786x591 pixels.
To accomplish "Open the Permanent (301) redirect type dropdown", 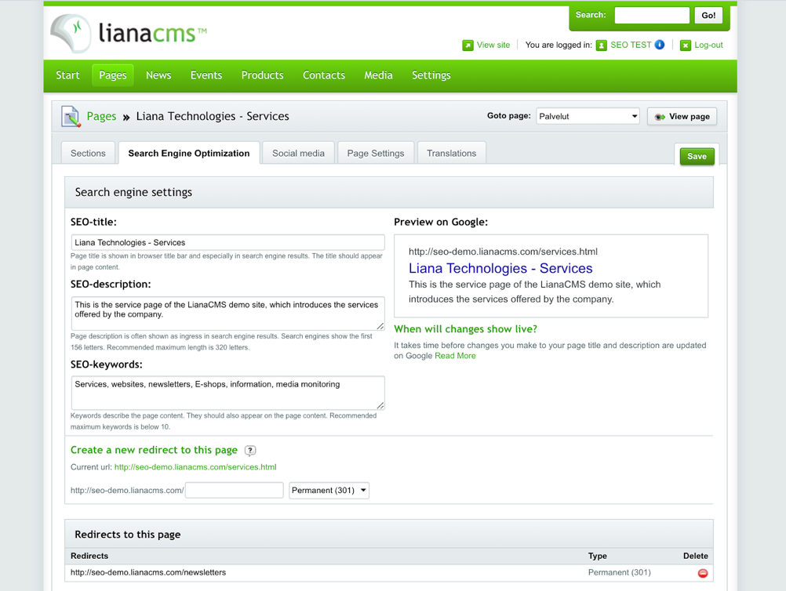I will point(329,491).
